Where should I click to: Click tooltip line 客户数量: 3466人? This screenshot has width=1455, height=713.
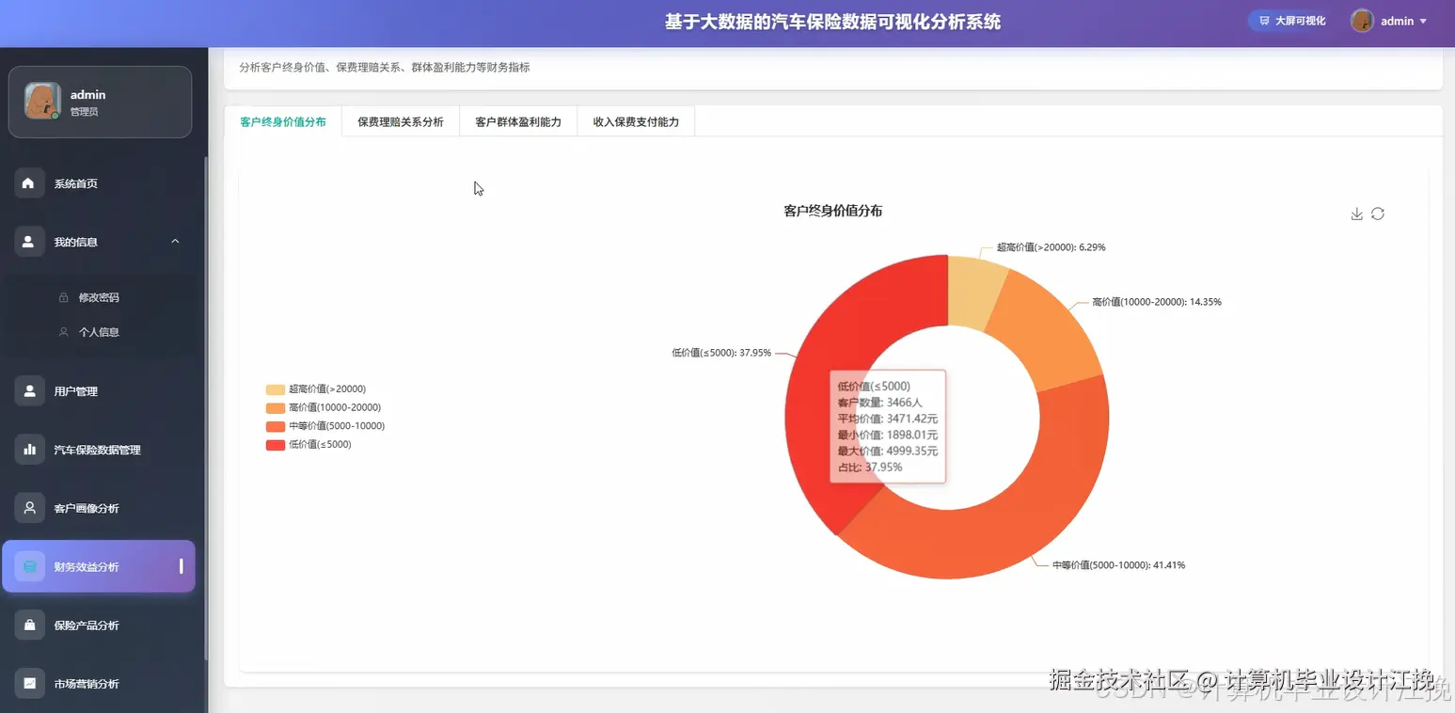point(880,403)
